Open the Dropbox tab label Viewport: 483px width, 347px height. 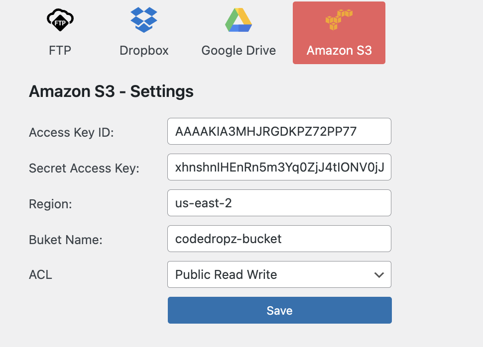coord(144,50)
